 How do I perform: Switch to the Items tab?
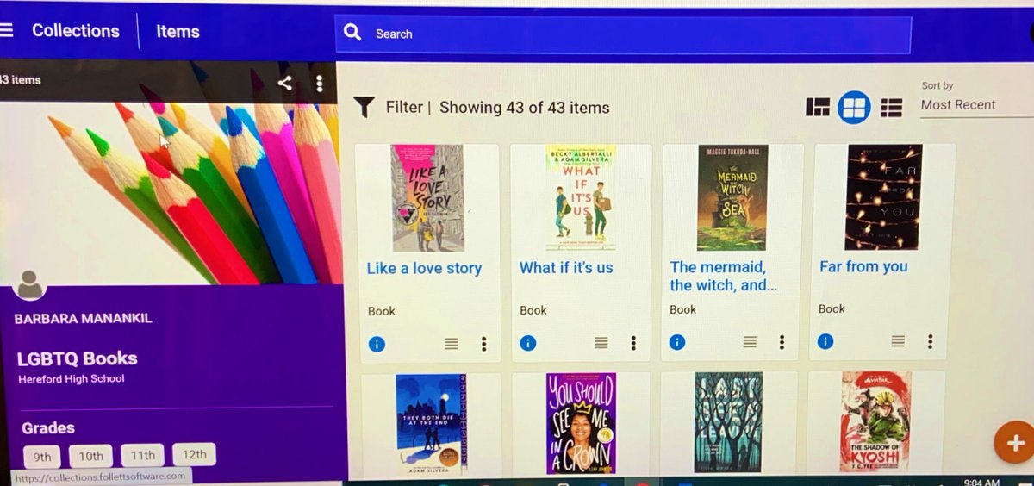pos(178,32)
